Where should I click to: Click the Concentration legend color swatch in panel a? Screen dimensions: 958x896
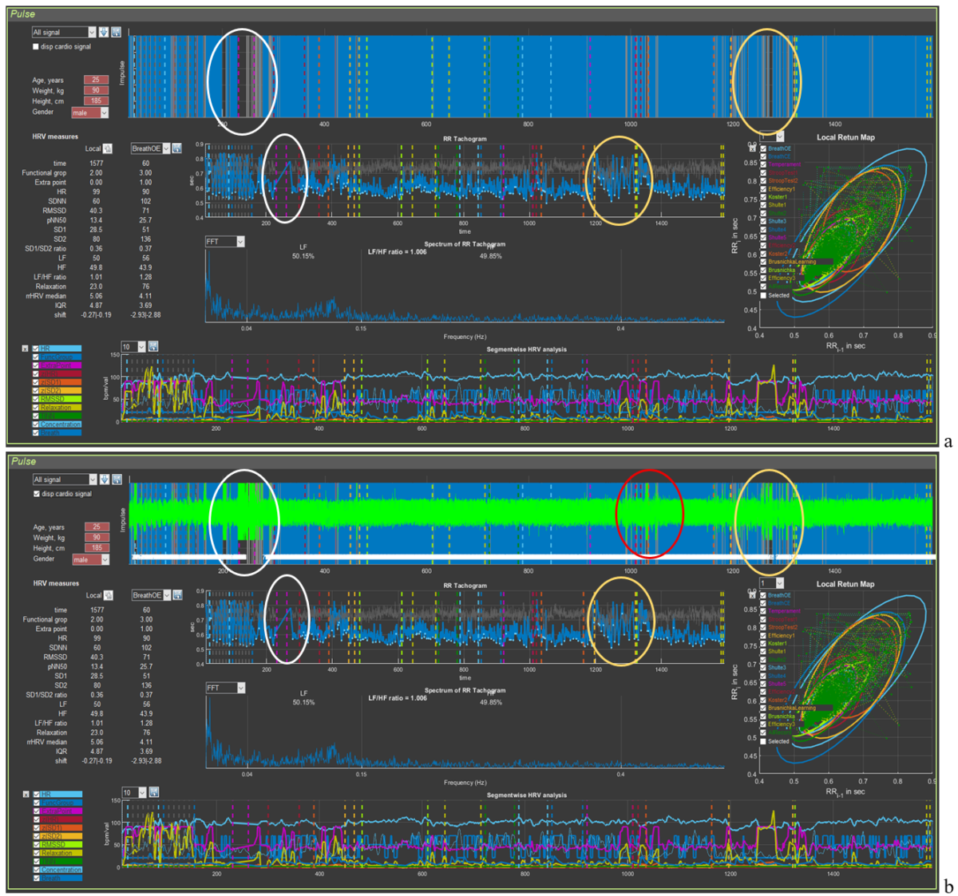[x=61, y=424]
